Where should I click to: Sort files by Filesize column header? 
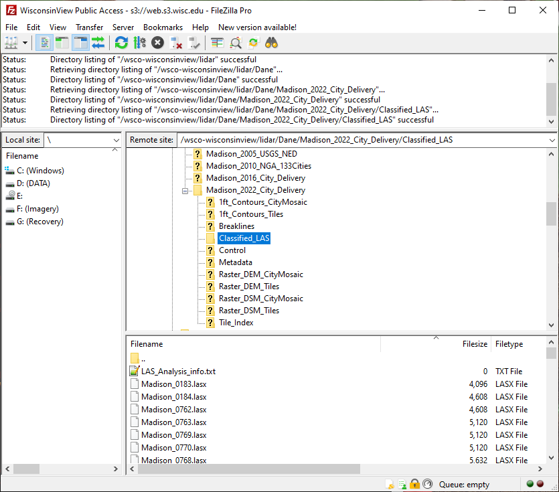[x=475, y=344]
